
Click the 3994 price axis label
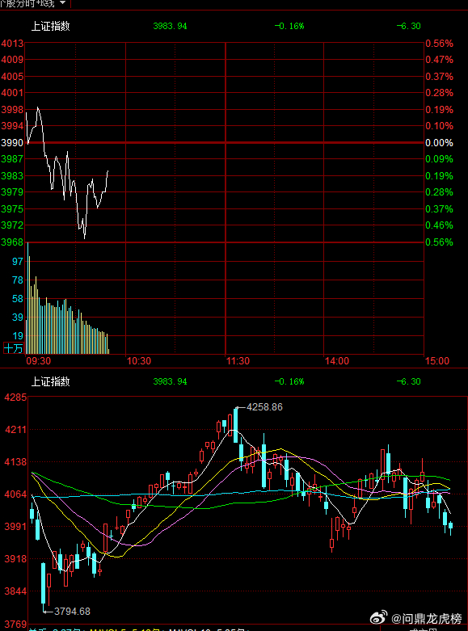pos(12,126)
